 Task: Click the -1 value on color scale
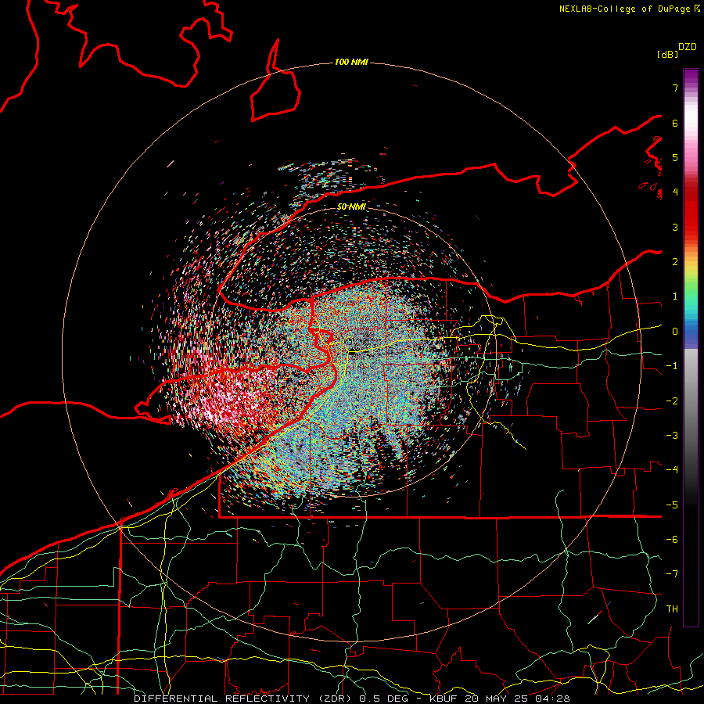672,366
